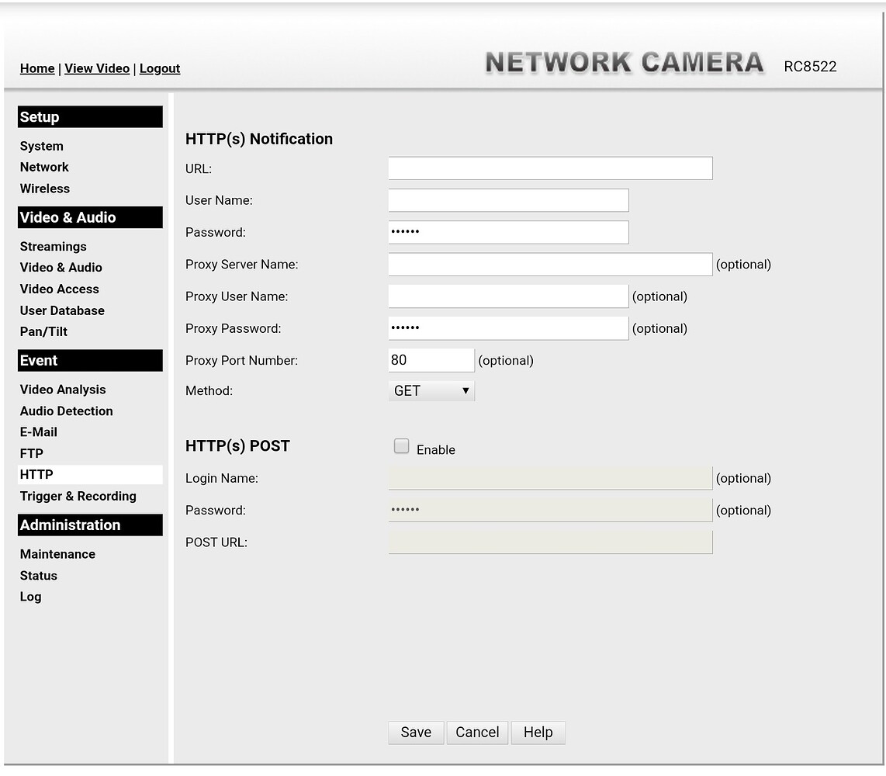Open Video Access settings
886x776 pixels.
59,289
